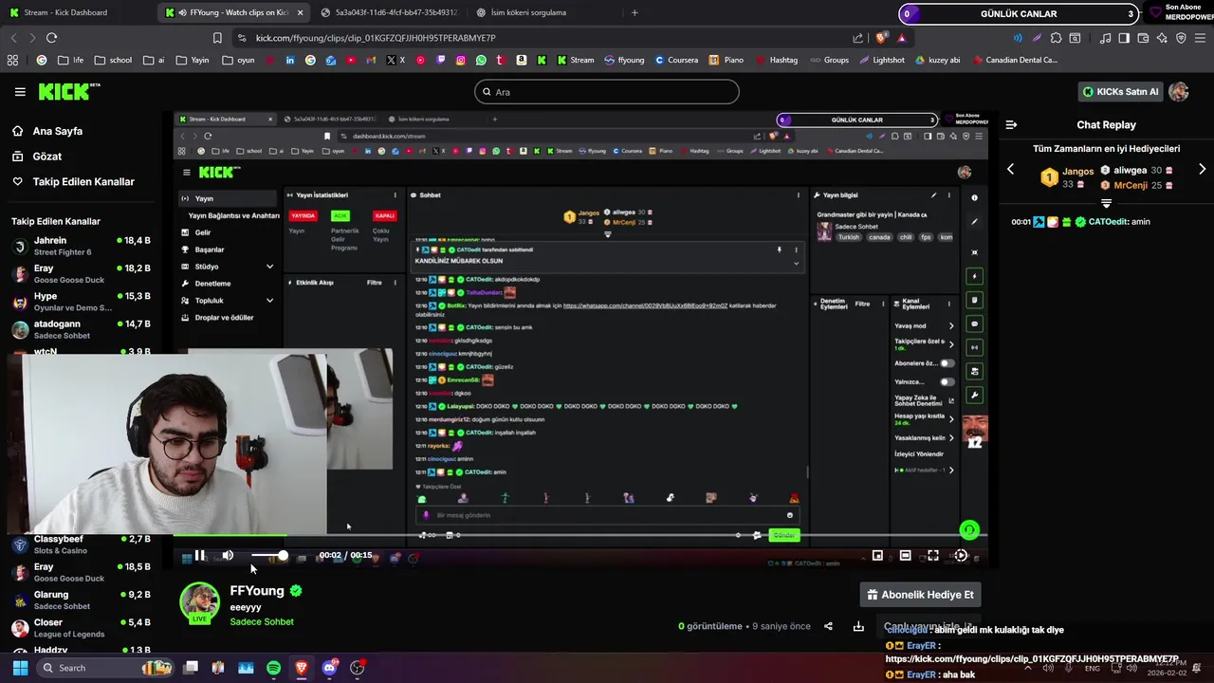Focus the Ara search field
The height and width of the screenshot is (683, 1214).
tap(607, 92)
